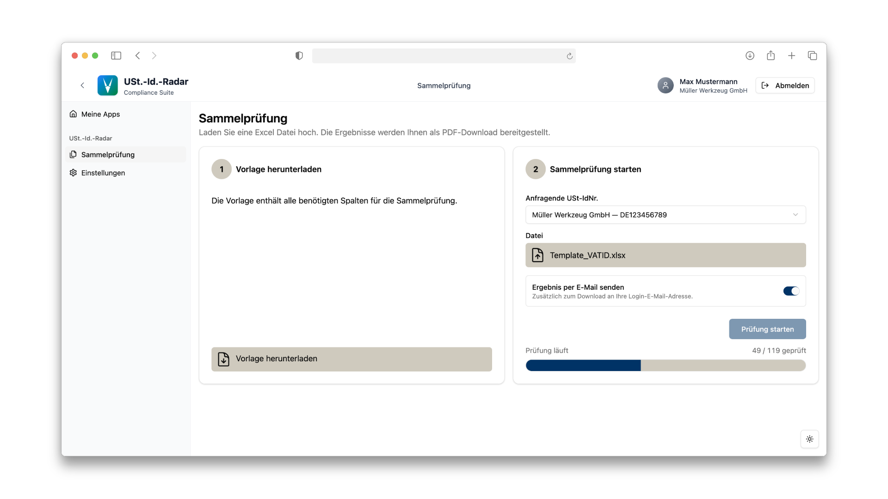Open a new tab with the plus icon

coord(791,55)
